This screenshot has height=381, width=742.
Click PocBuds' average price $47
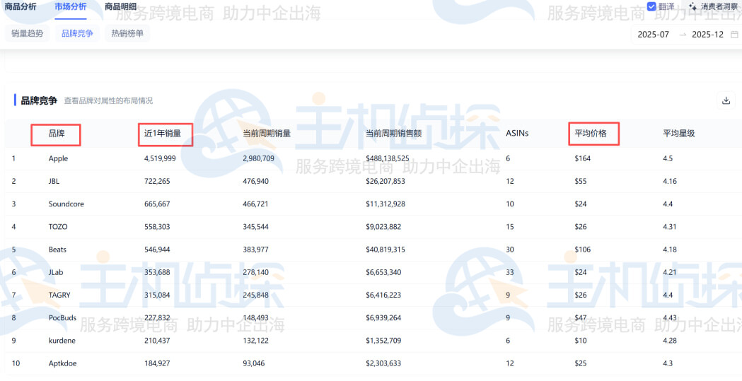[x=581, y=317]
